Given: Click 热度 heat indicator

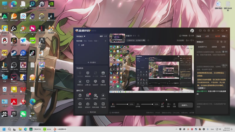Looking at the screenshot, I should pyautogui.click(x=218, y=36).
